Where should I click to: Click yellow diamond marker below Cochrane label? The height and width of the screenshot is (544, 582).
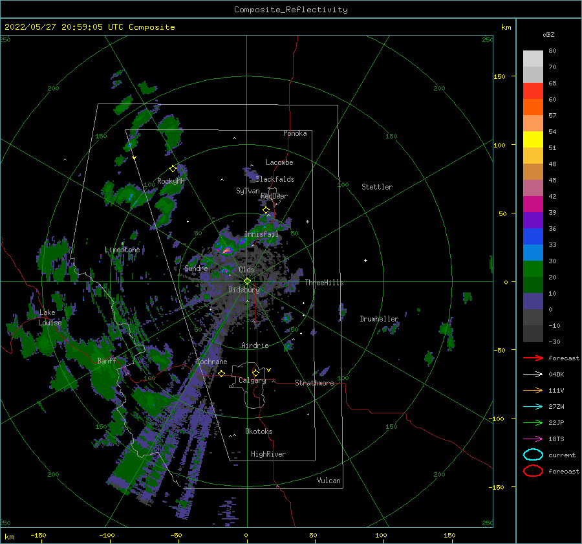point(222,373)
